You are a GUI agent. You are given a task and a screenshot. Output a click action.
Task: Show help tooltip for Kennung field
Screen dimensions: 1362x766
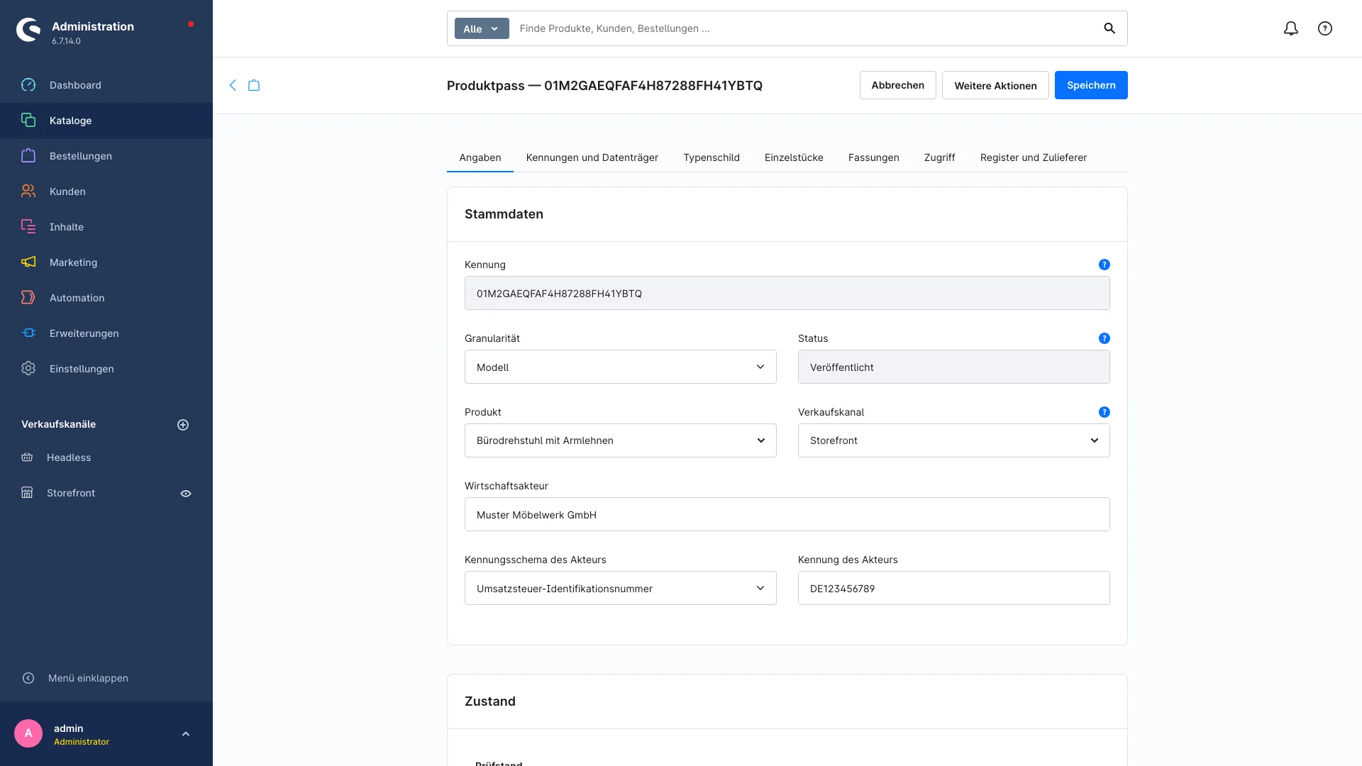[x=1104, y=265]
